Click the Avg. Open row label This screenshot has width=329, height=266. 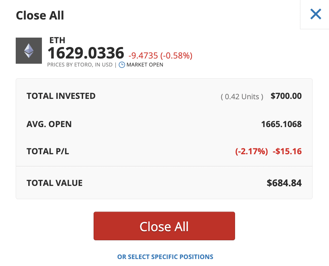pyautogui.click(x=49, y=124)
